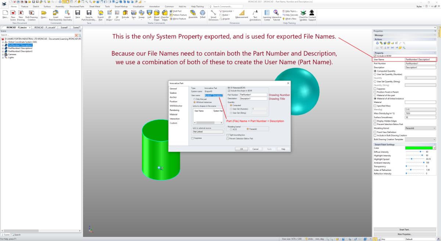This screenshot has height=241, width=441.
Task: Enable Tight bounding box checkbox in dialog
Action: coord(228,135)
